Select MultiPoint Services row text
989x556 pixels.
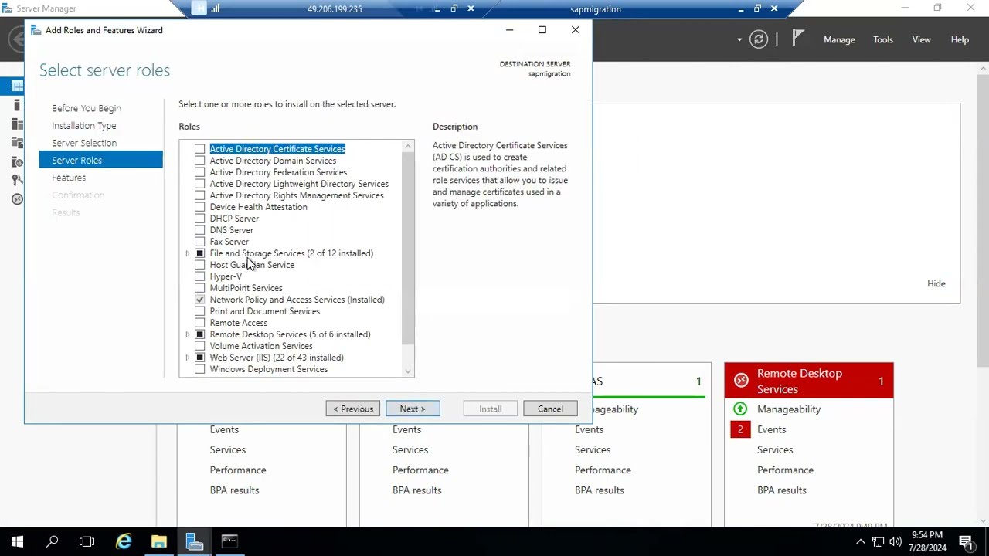[x=246, y=288]
